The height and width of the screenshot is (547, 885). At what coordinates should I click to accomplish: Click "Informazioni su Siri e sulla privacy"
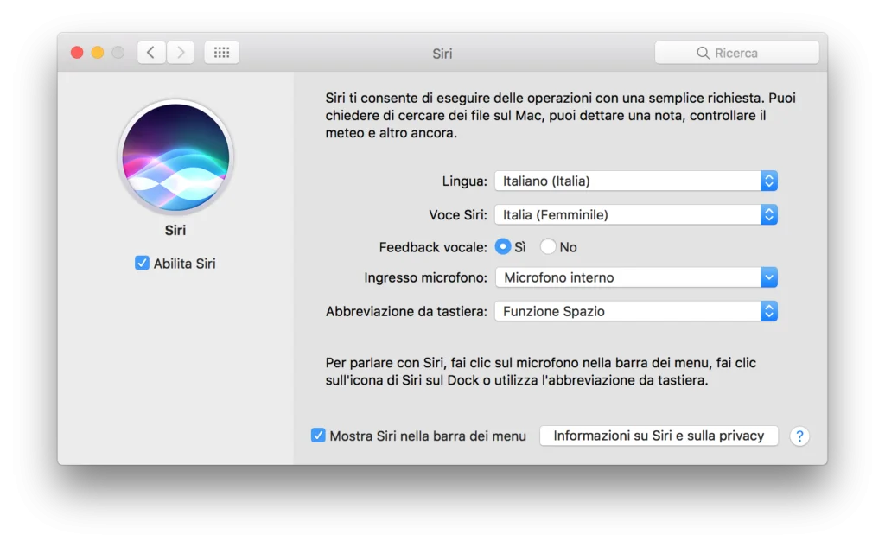(x=658, y=436)
